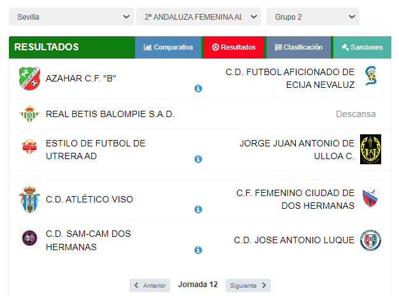The width and height of the screenshot is (399, 296).
Task: Open the Grupo 2 dropdown
Action: 313,17
